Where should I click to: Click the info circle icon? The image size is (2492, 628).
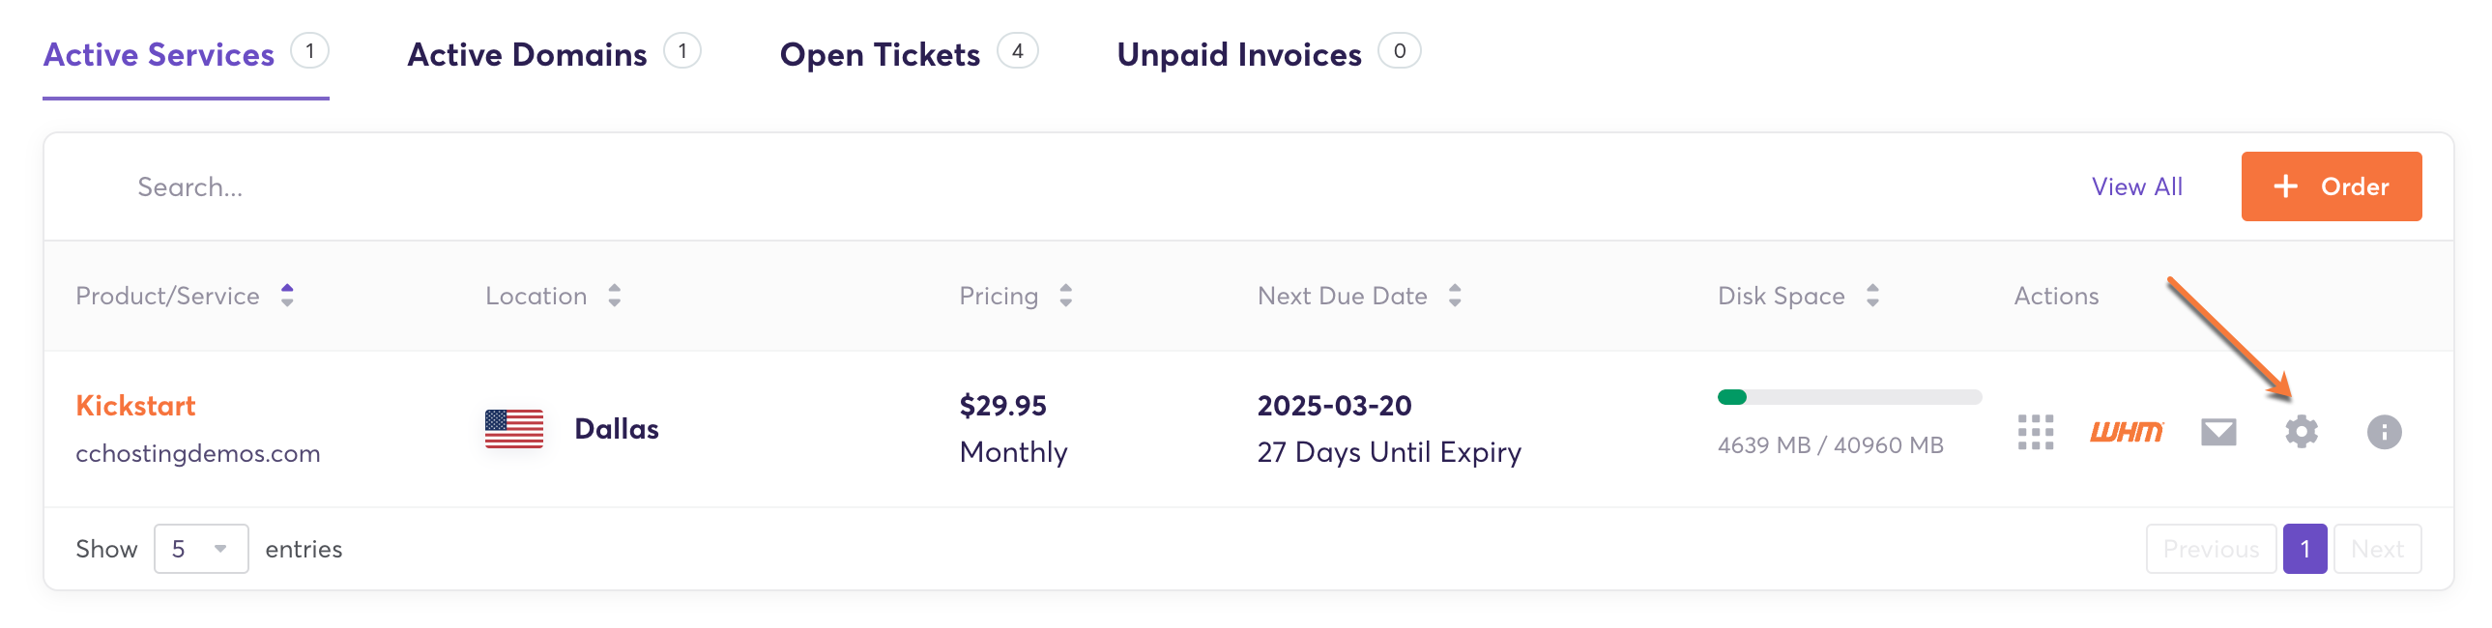(x=2383, y=432)
